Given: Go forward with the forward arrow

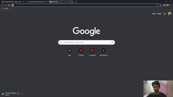Looking at the screenshot, I should (x=5, y=5).
